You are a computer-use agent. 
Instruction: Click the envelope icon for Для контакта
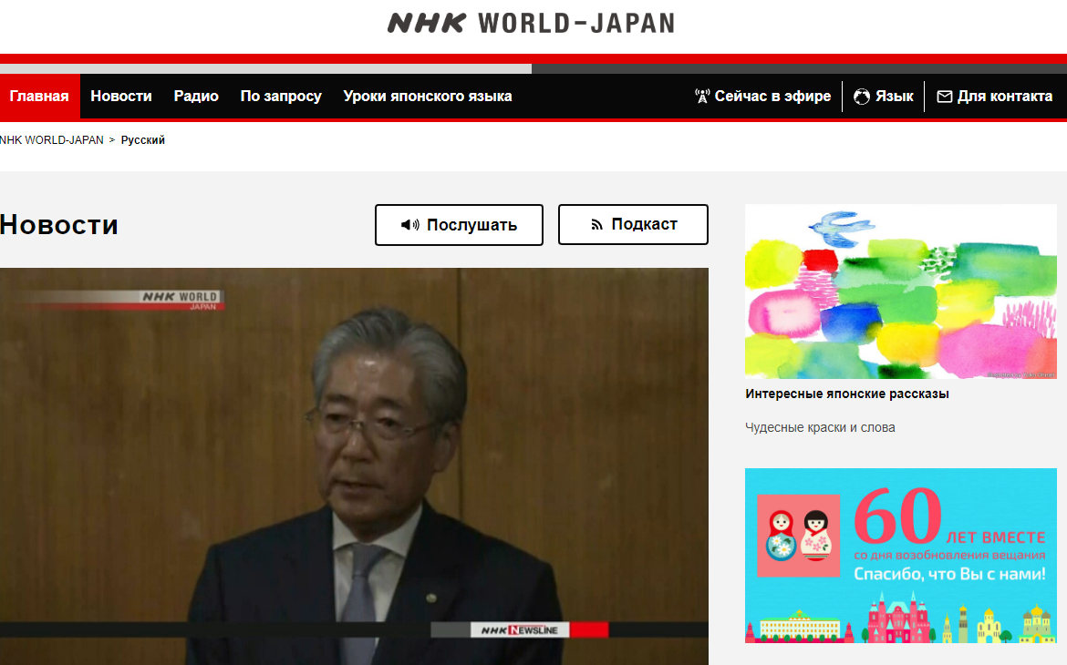944,97
